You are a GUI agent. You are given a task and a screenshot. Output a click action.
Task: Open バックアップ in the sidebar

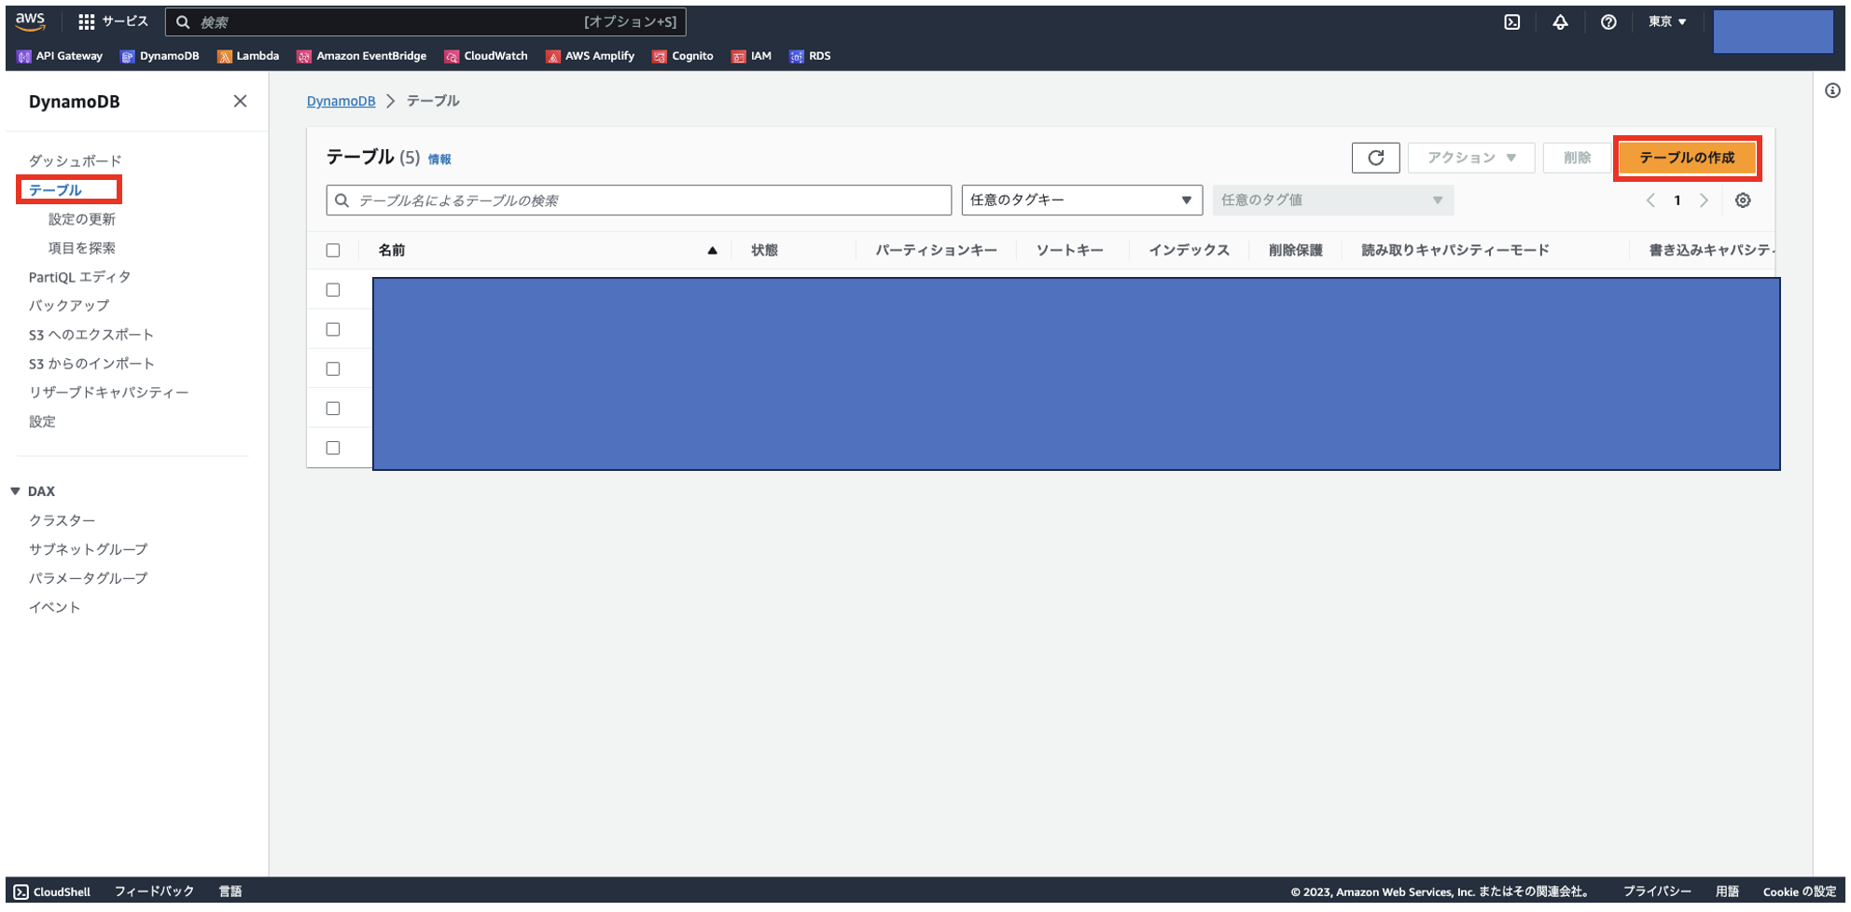point(68,306)
